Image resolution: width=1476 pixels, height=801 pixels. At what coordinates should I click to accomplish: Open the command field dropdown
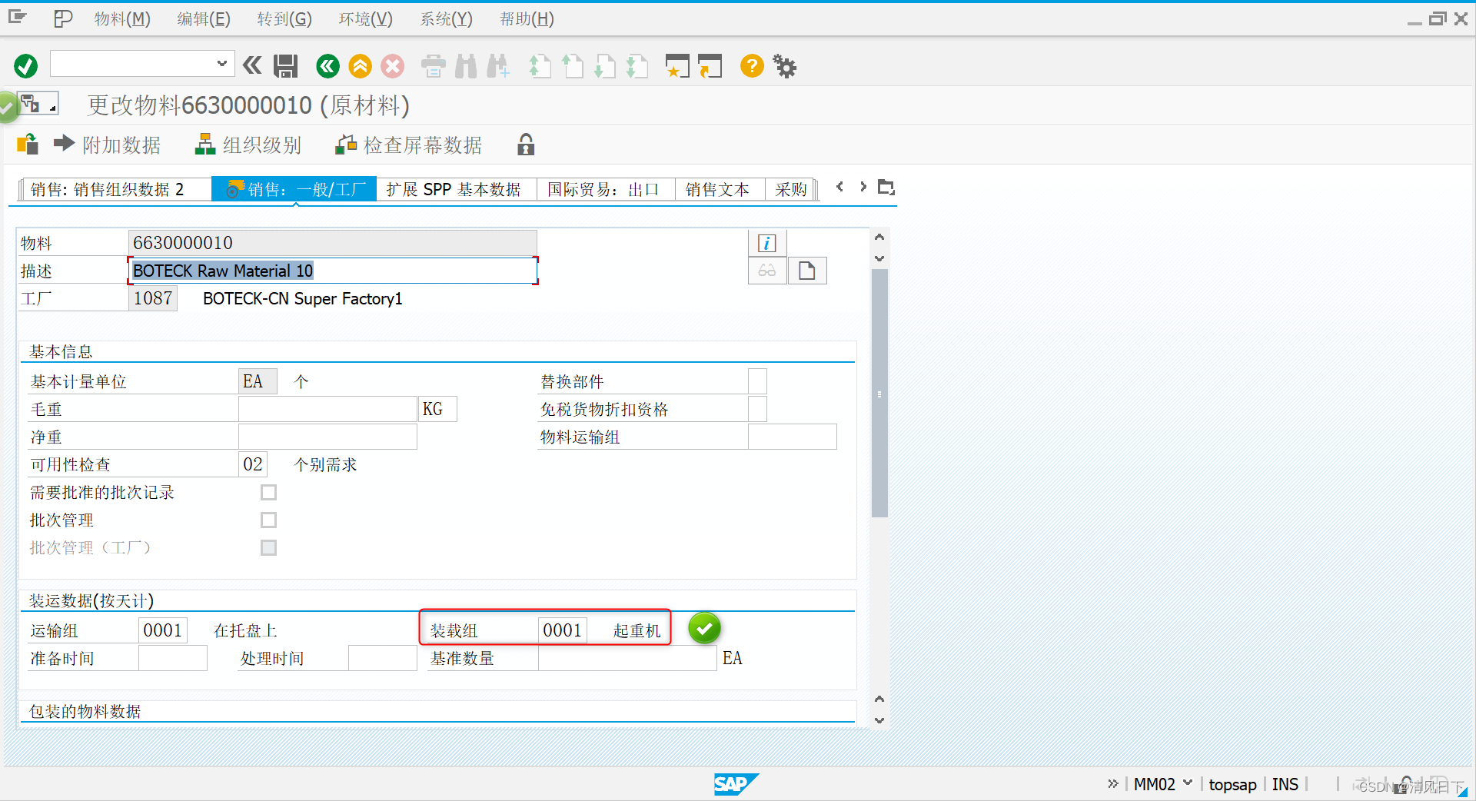[x=221, y=64]
